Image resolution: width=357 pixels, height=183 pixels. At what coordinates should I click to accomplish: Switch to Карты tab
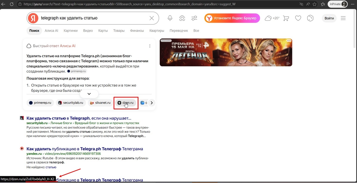(103, 31)
